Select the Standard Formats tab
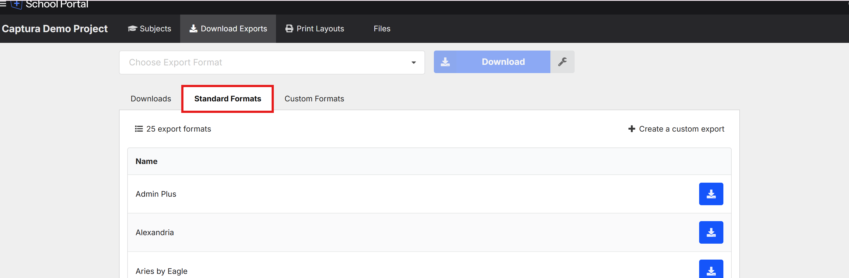This screenshot has width=849, height=278. point(228,99)
